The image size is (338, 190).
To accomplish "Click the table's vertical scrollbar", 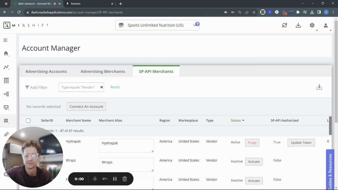I will point(330,126).
